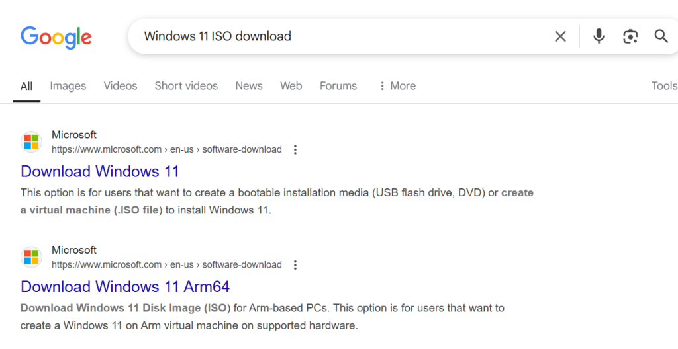Select the Web results tab

(x=291, y=86)
